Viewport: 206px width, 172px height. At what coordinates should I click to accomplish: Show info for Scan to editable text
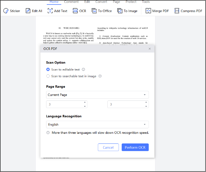pyautogui.click(x=84, y=69)
